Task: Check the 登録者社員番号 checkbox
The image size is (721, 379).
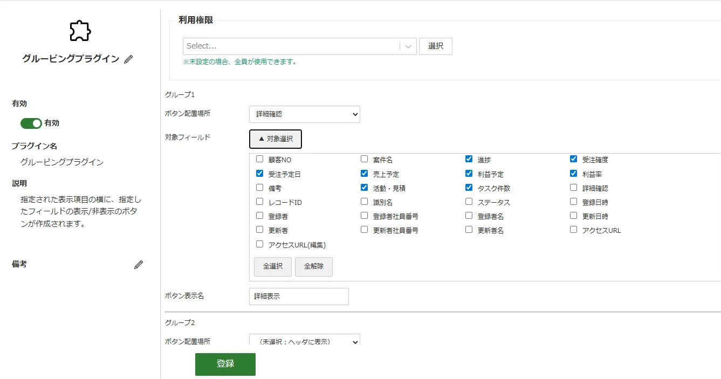Action: (x=364, y=216)
